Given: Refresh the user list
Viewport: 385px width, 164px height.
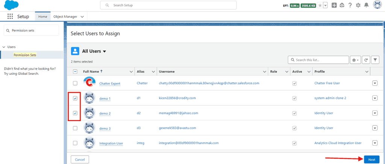Looking at the screenshot, I should tap(366, 60).
